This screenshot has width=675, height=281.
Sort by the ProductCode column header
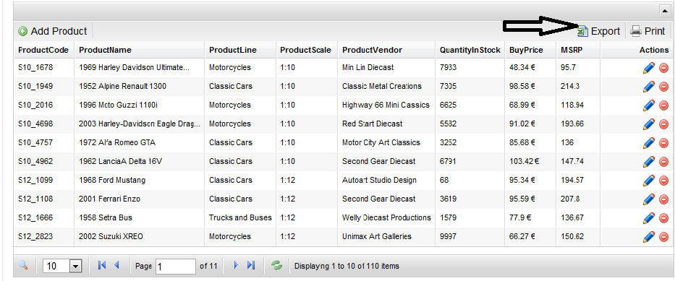point(43,51)
